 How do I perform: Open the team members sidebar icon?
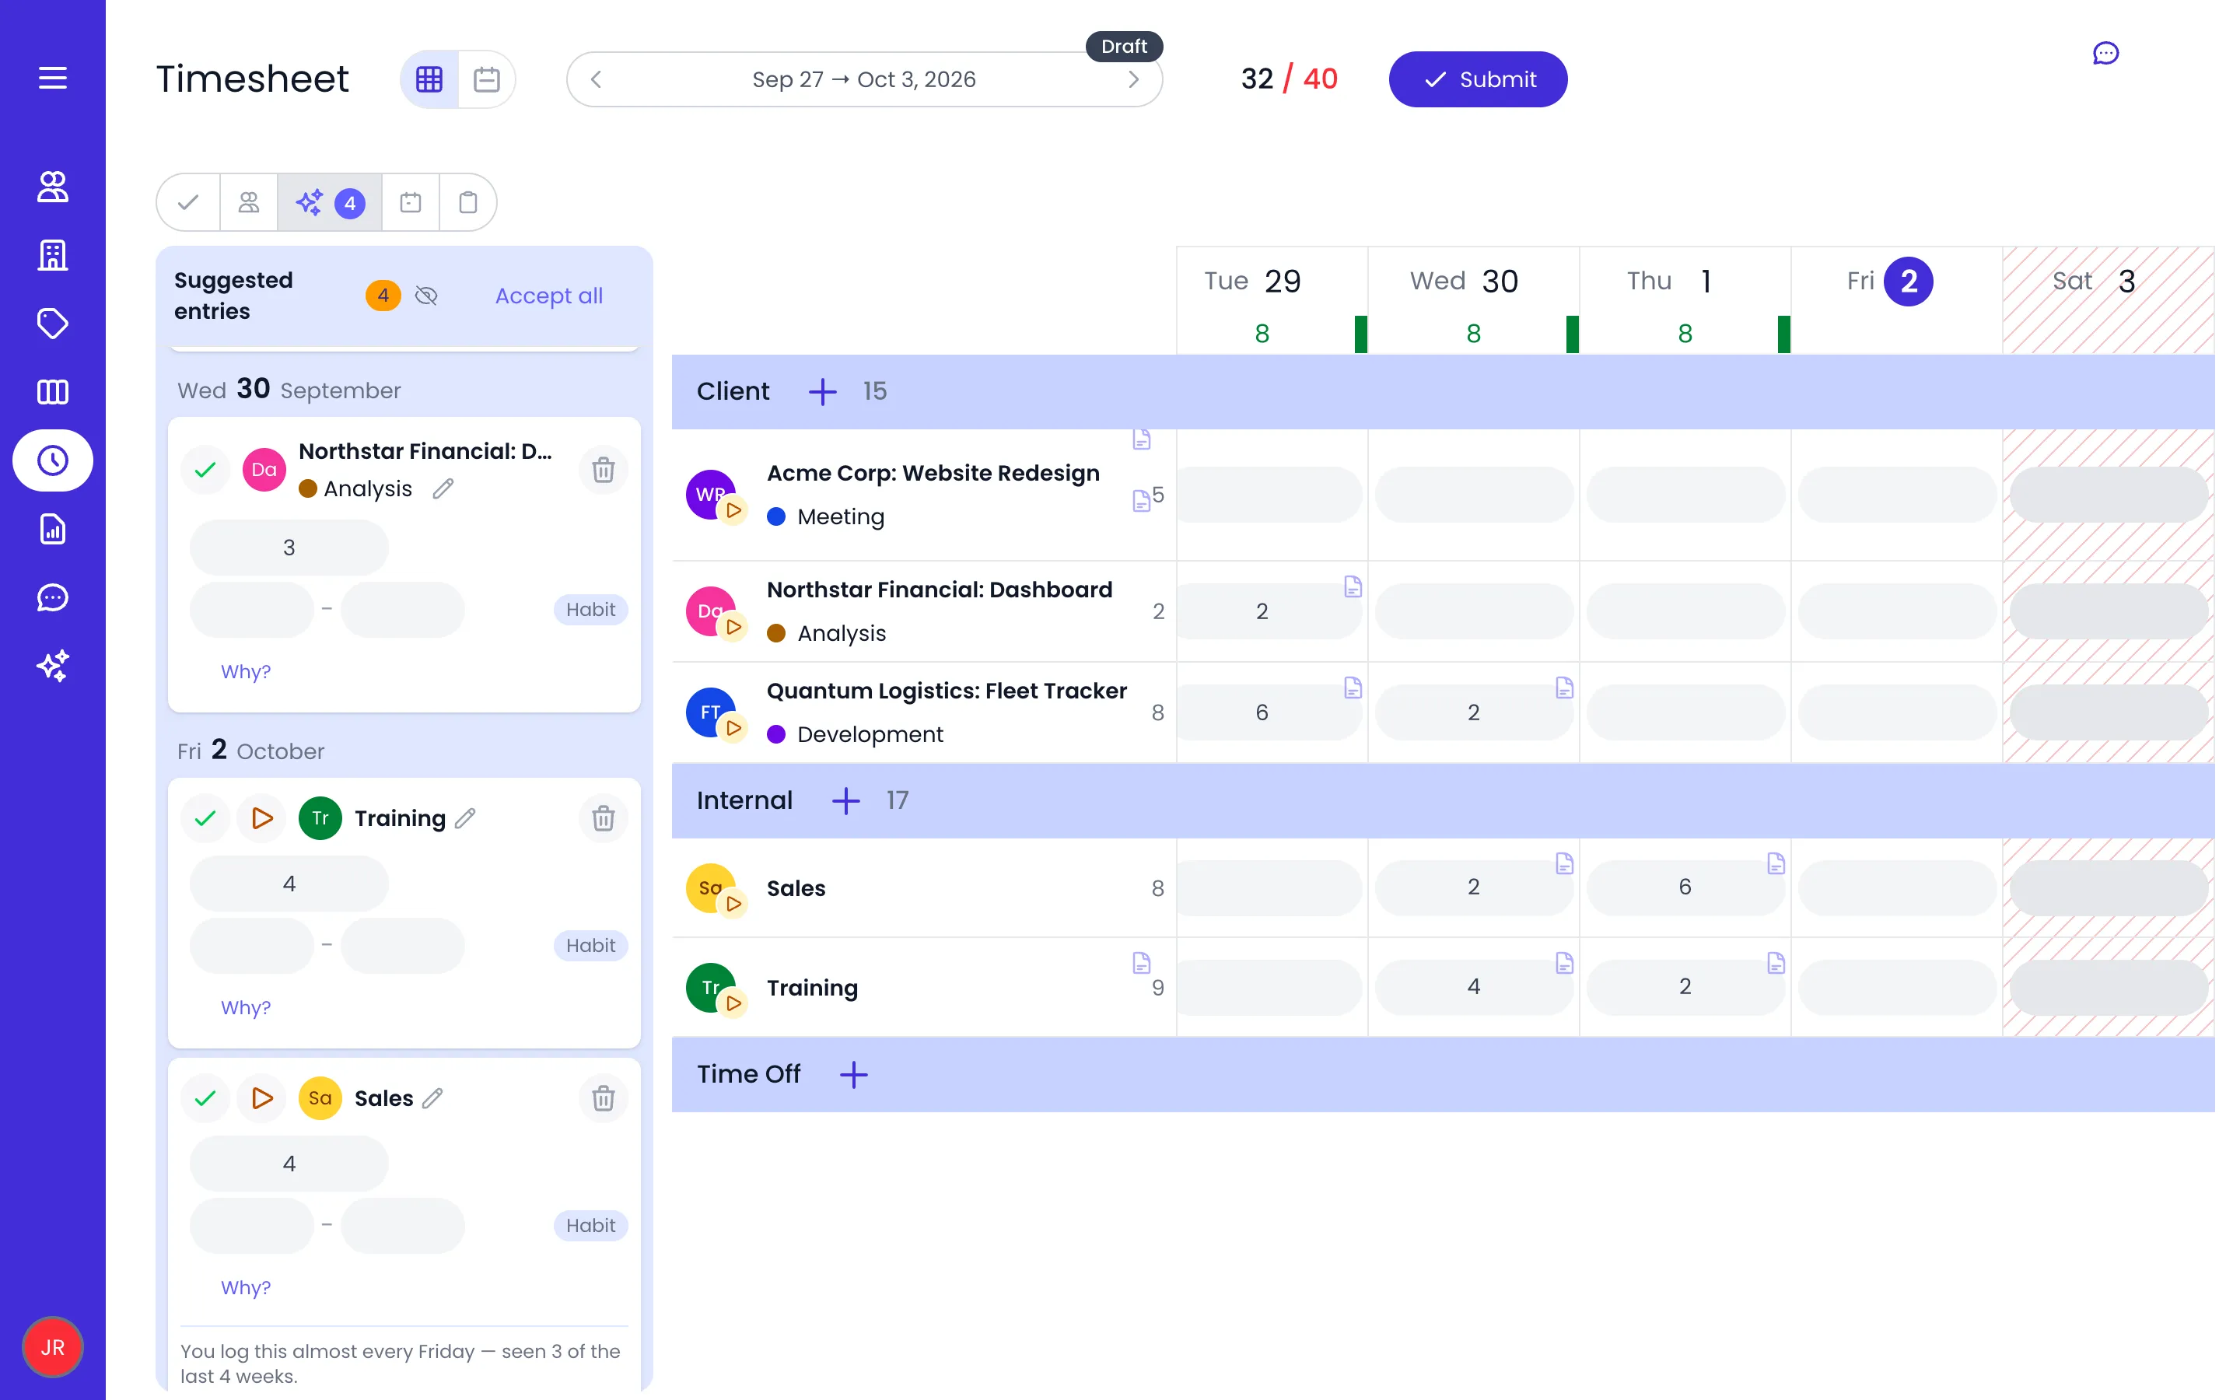click(53, 186)
